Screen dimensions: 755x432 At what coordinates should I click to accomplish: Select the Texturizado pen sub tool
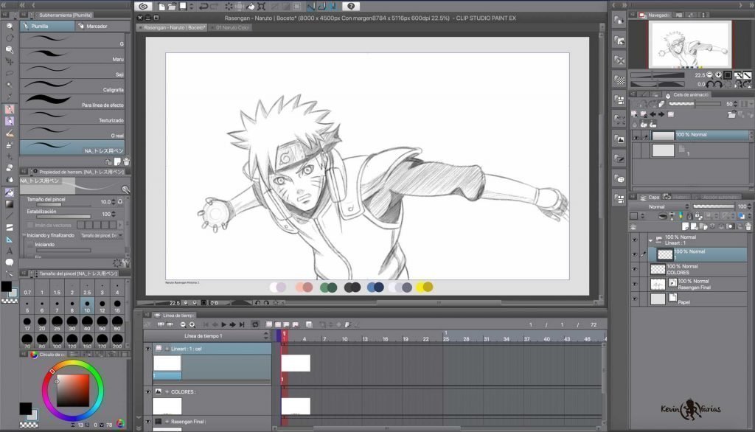(x=73, y=117)
